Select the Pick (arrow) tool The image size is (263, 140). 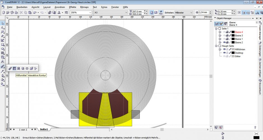point(3,24)
